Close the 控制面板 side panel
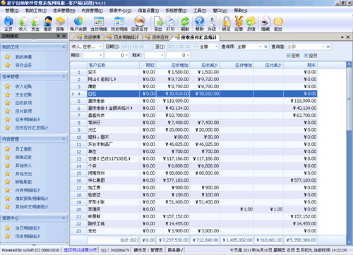 tap(64, 36)
